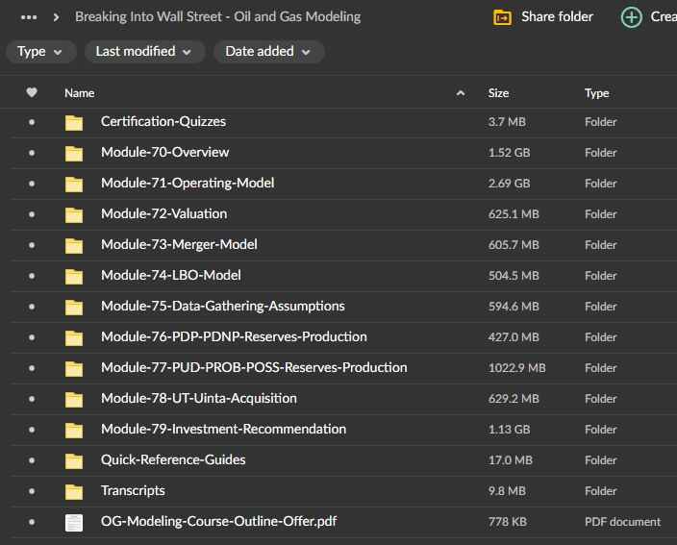Open the Date added filter dropdown
This screenshot has width=677, height=545.
(268, 52)
